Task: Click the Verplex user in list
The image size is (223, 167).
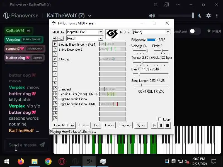Action: point(24,40)
